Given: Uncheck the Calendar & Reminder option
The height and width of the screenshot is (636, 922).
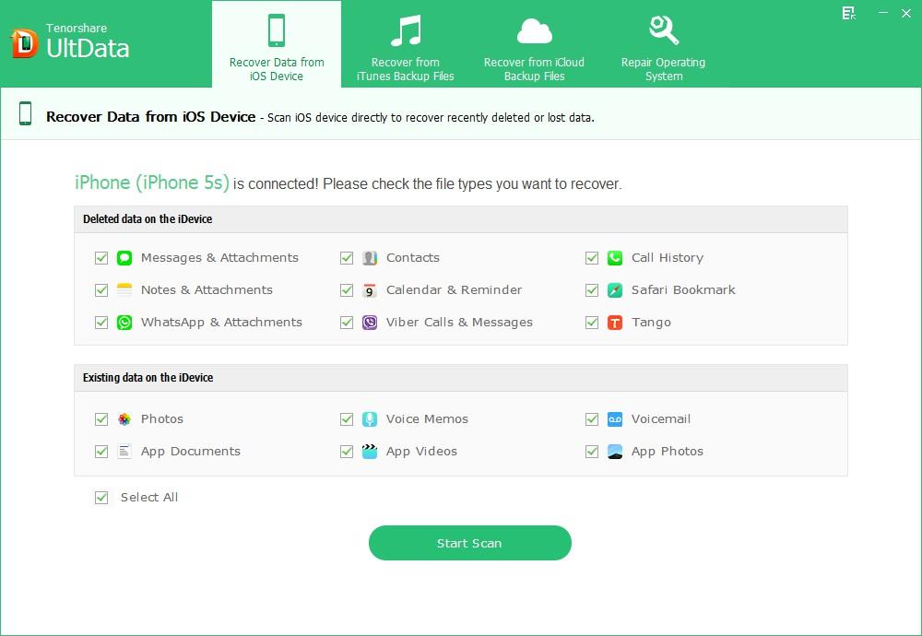Looking at the screenshot, I should tap(347, 289).
